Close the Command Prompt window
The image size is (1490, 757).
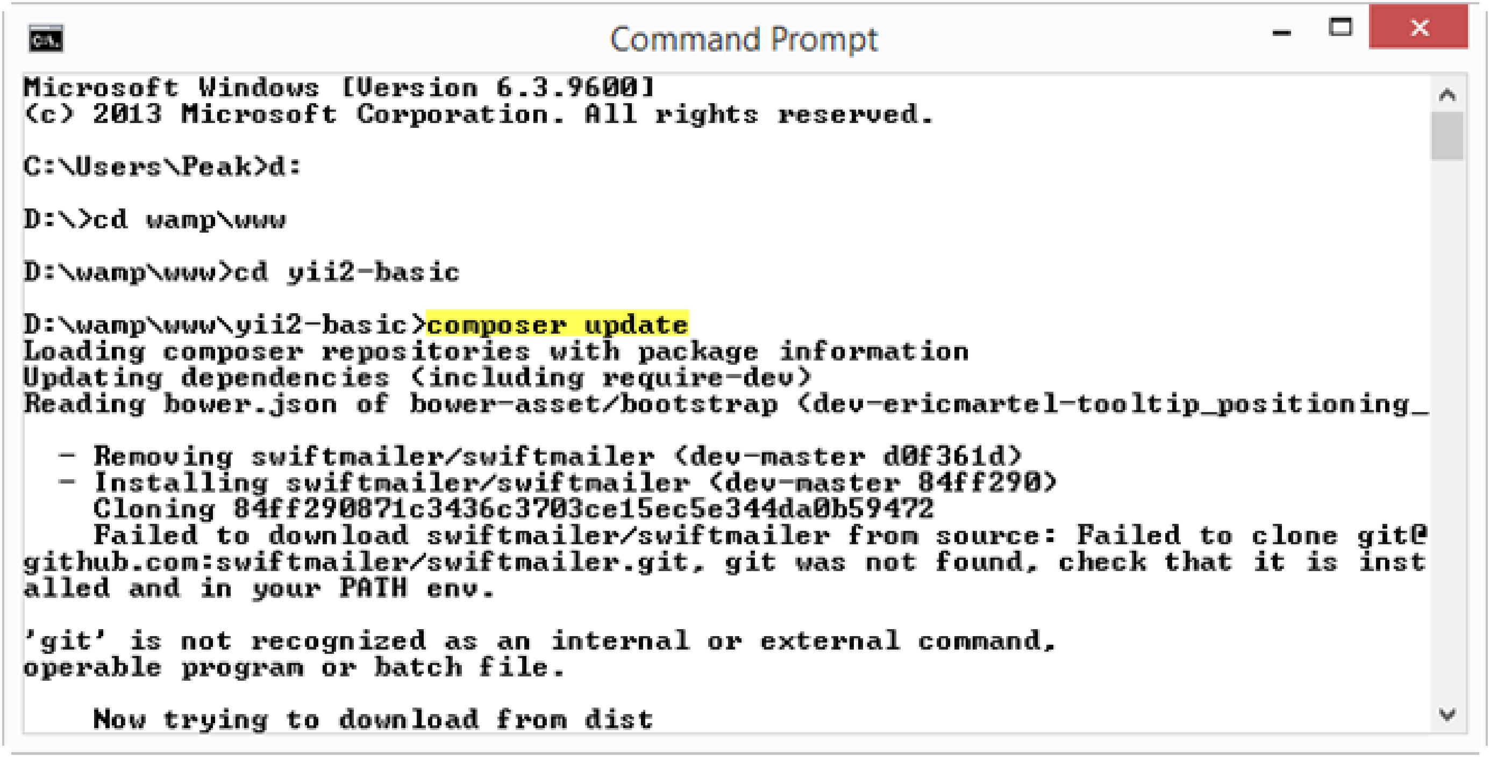(1418, 27)
